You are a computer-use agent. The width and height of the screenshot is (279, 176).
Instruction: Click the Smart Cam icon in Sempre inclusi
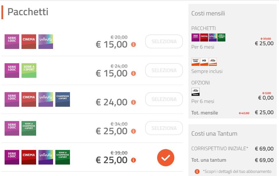(x=195, y=62)
